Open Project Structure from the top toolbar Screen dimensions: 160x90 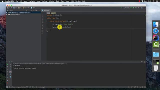142,8
